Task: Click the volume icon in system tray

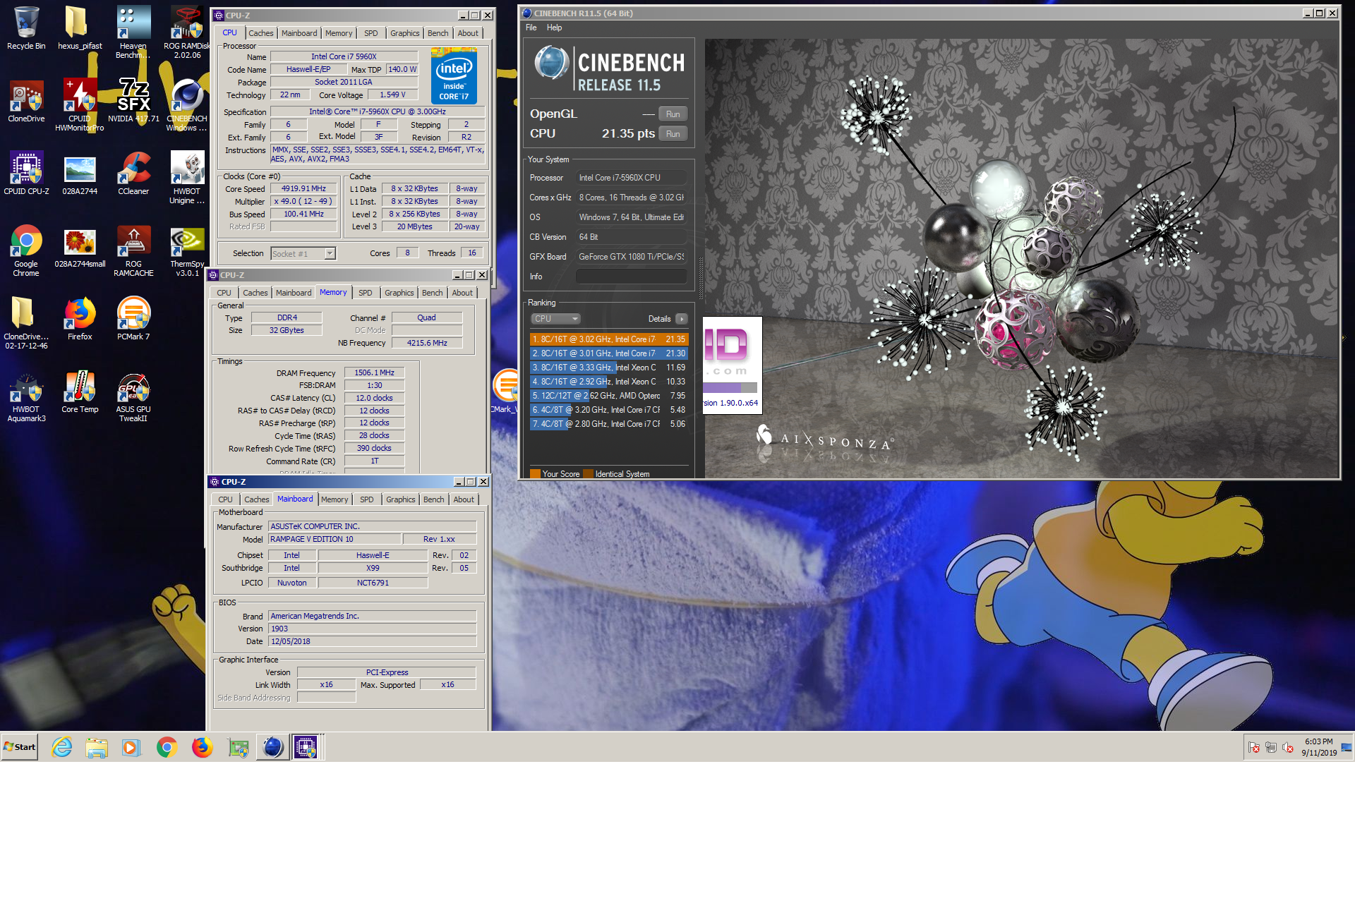Action: [1288, 747]
